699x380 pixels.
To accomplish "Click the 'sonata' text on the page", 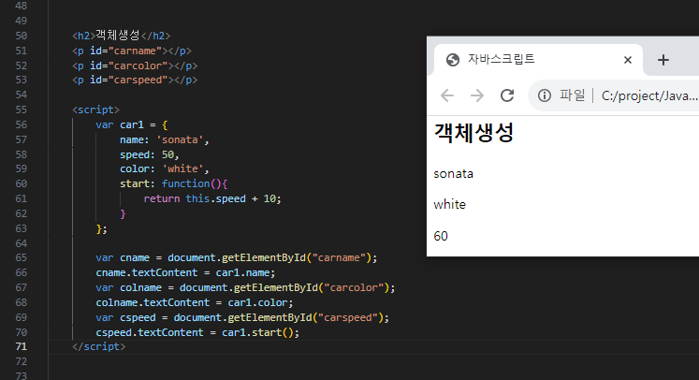I will coord(454,173).
